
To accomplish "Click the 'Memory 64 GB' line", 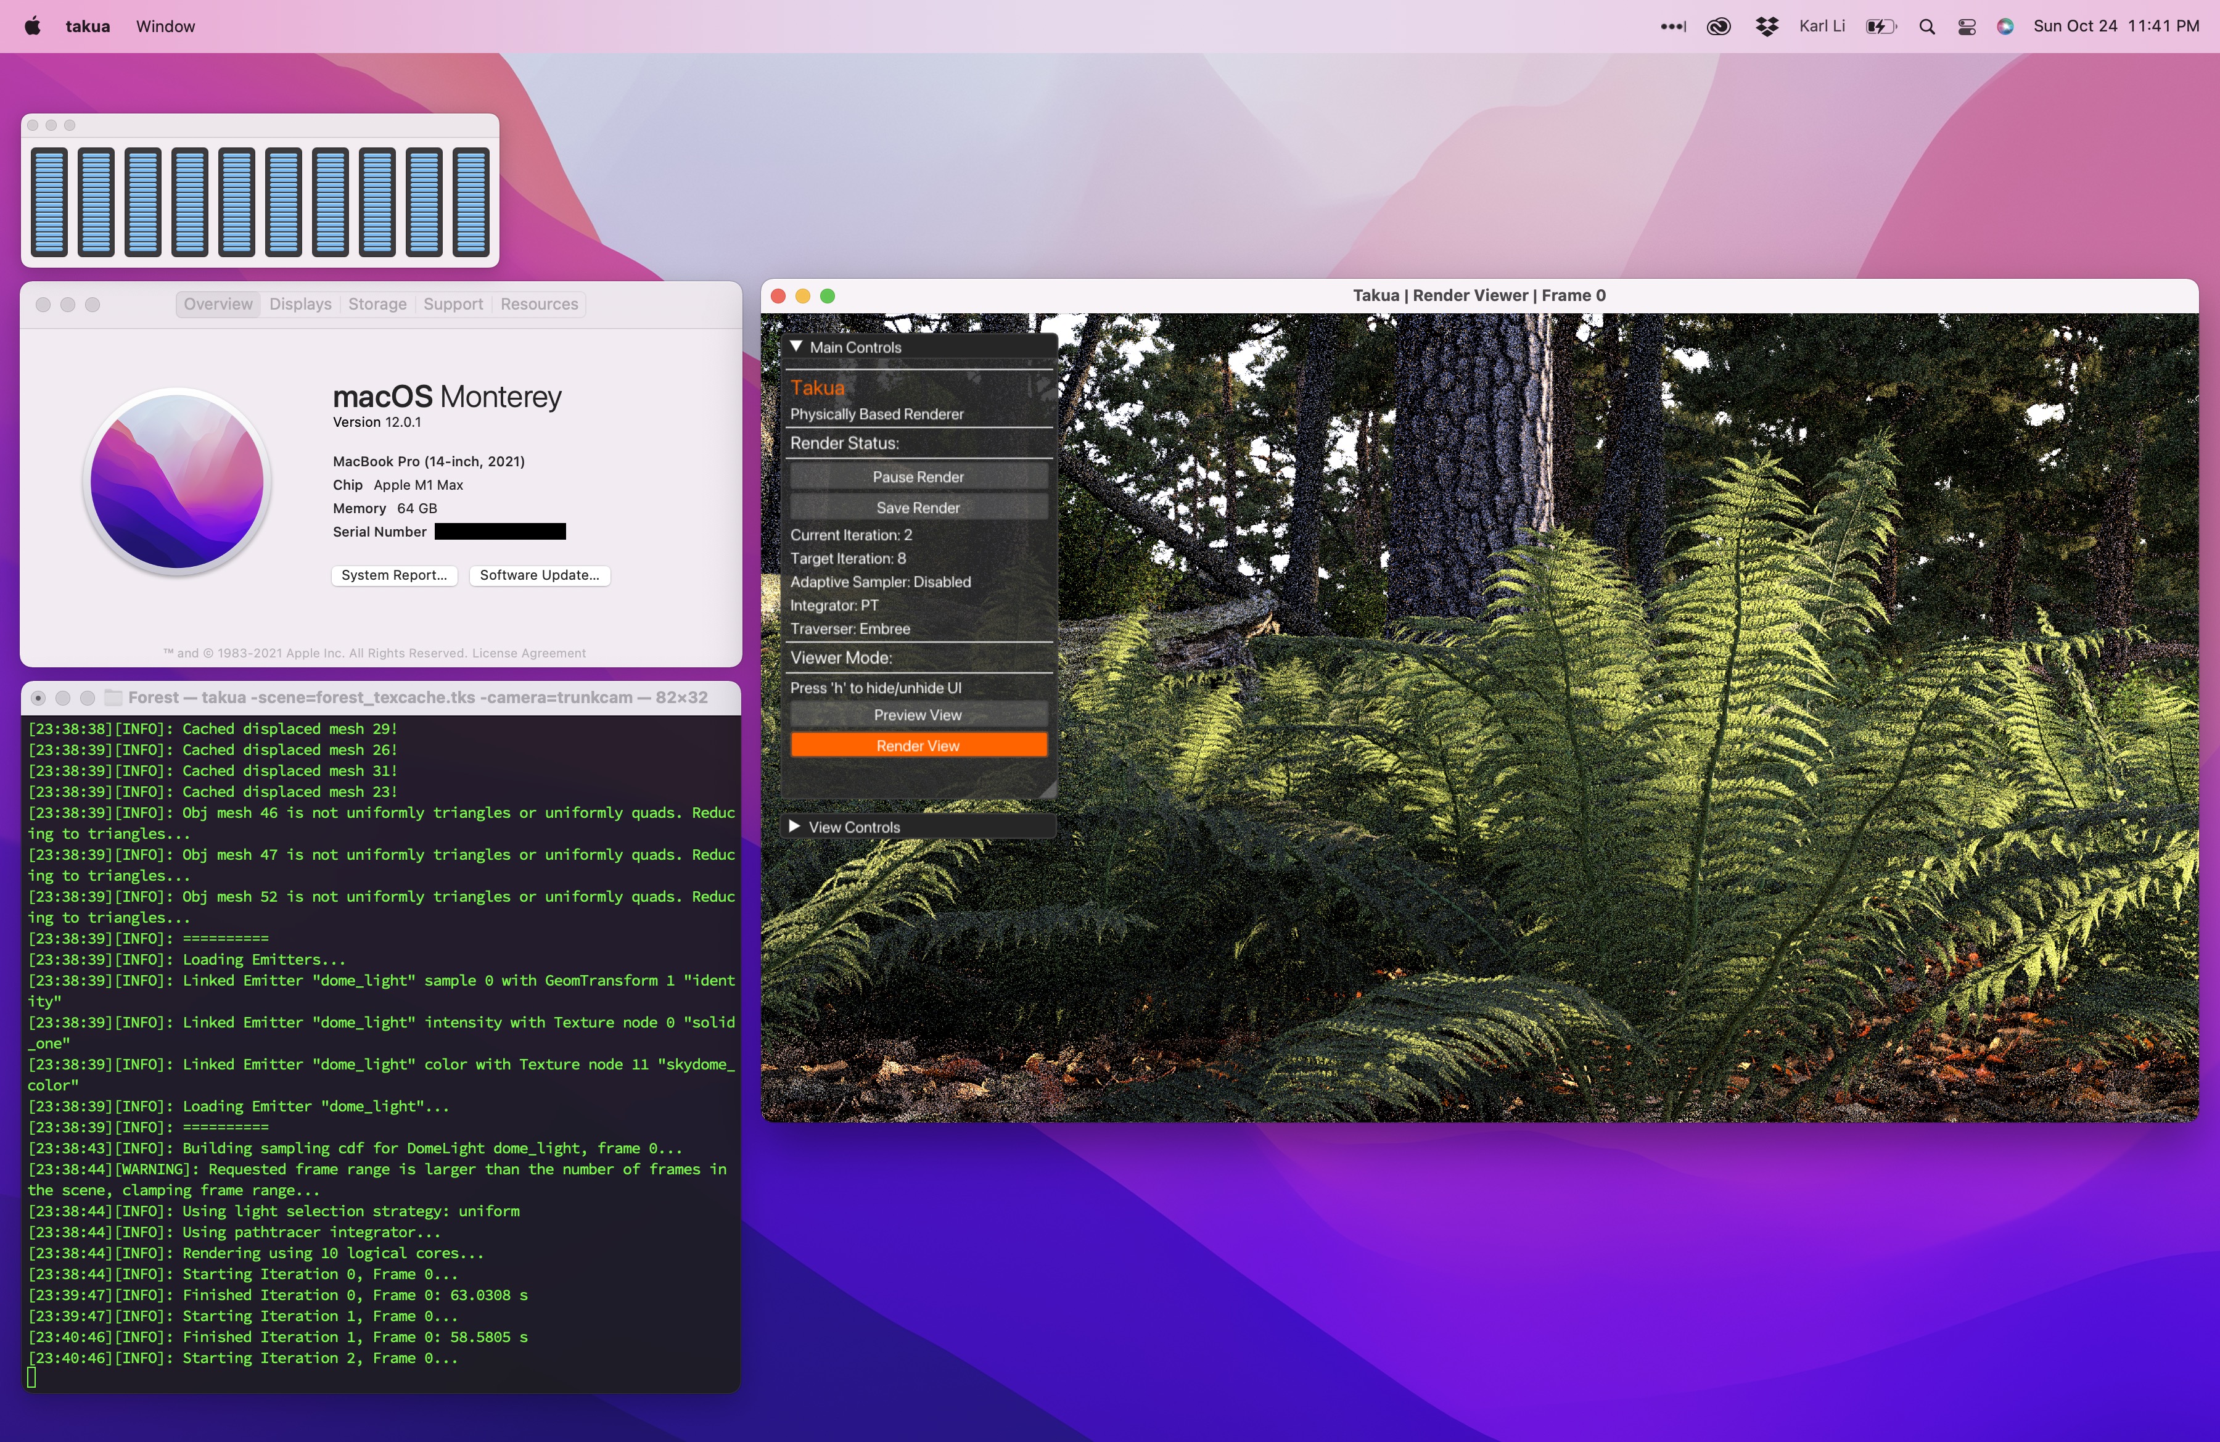I will coord(385,508).
